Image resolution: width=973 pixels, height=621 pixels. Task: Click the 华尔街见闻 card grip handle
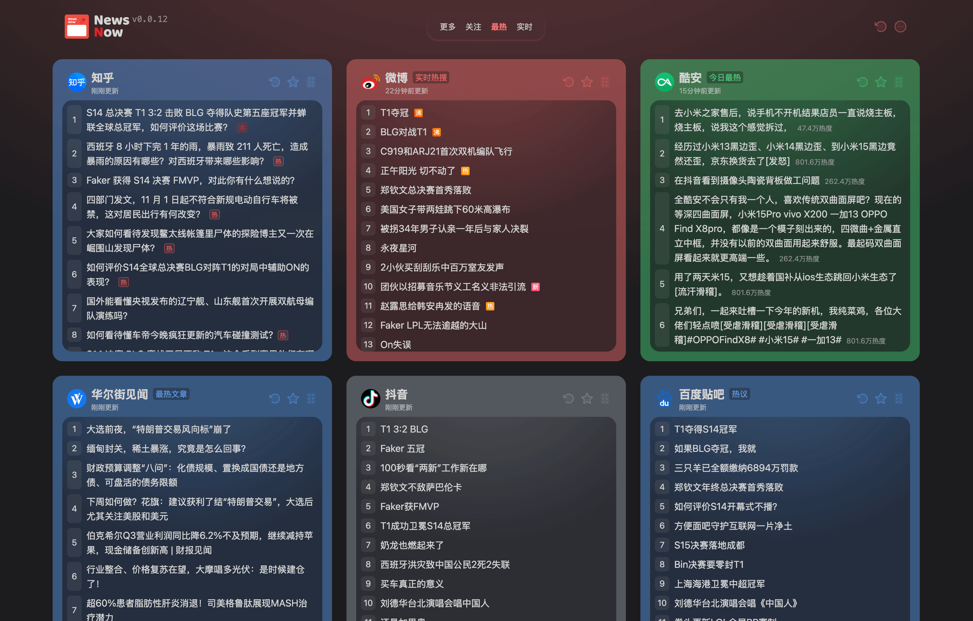pyautogui.click(x=311, y=398)
